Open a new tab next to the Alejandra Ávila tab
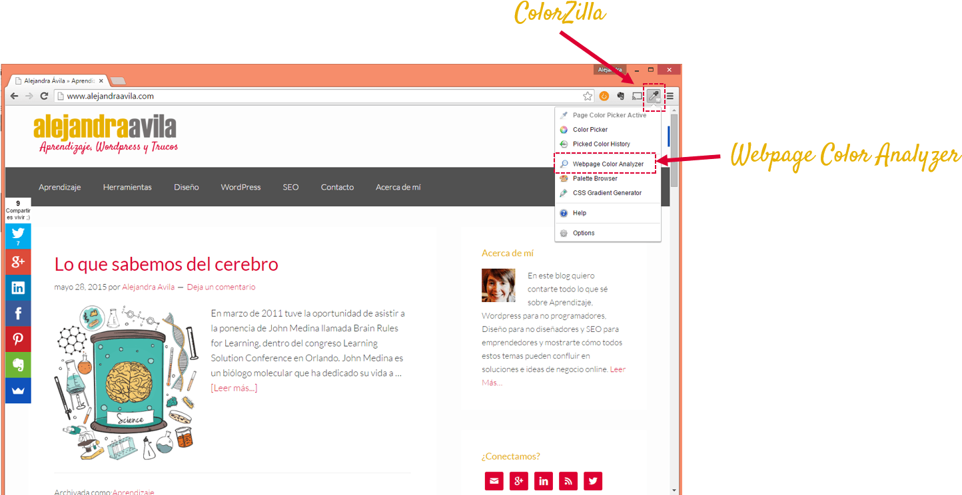 118,81
